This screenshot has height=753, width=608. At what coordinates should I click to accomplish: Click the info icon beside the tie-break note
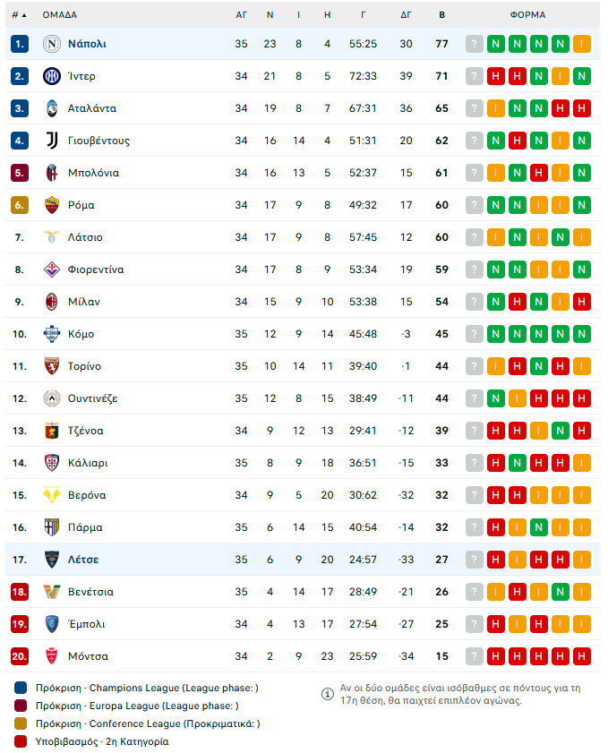coord(328,694)
